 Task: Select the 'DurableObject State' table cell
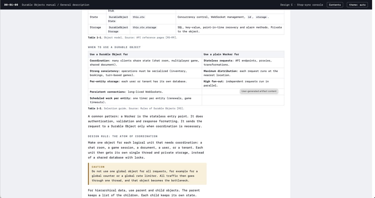click(x=118, y=19)
